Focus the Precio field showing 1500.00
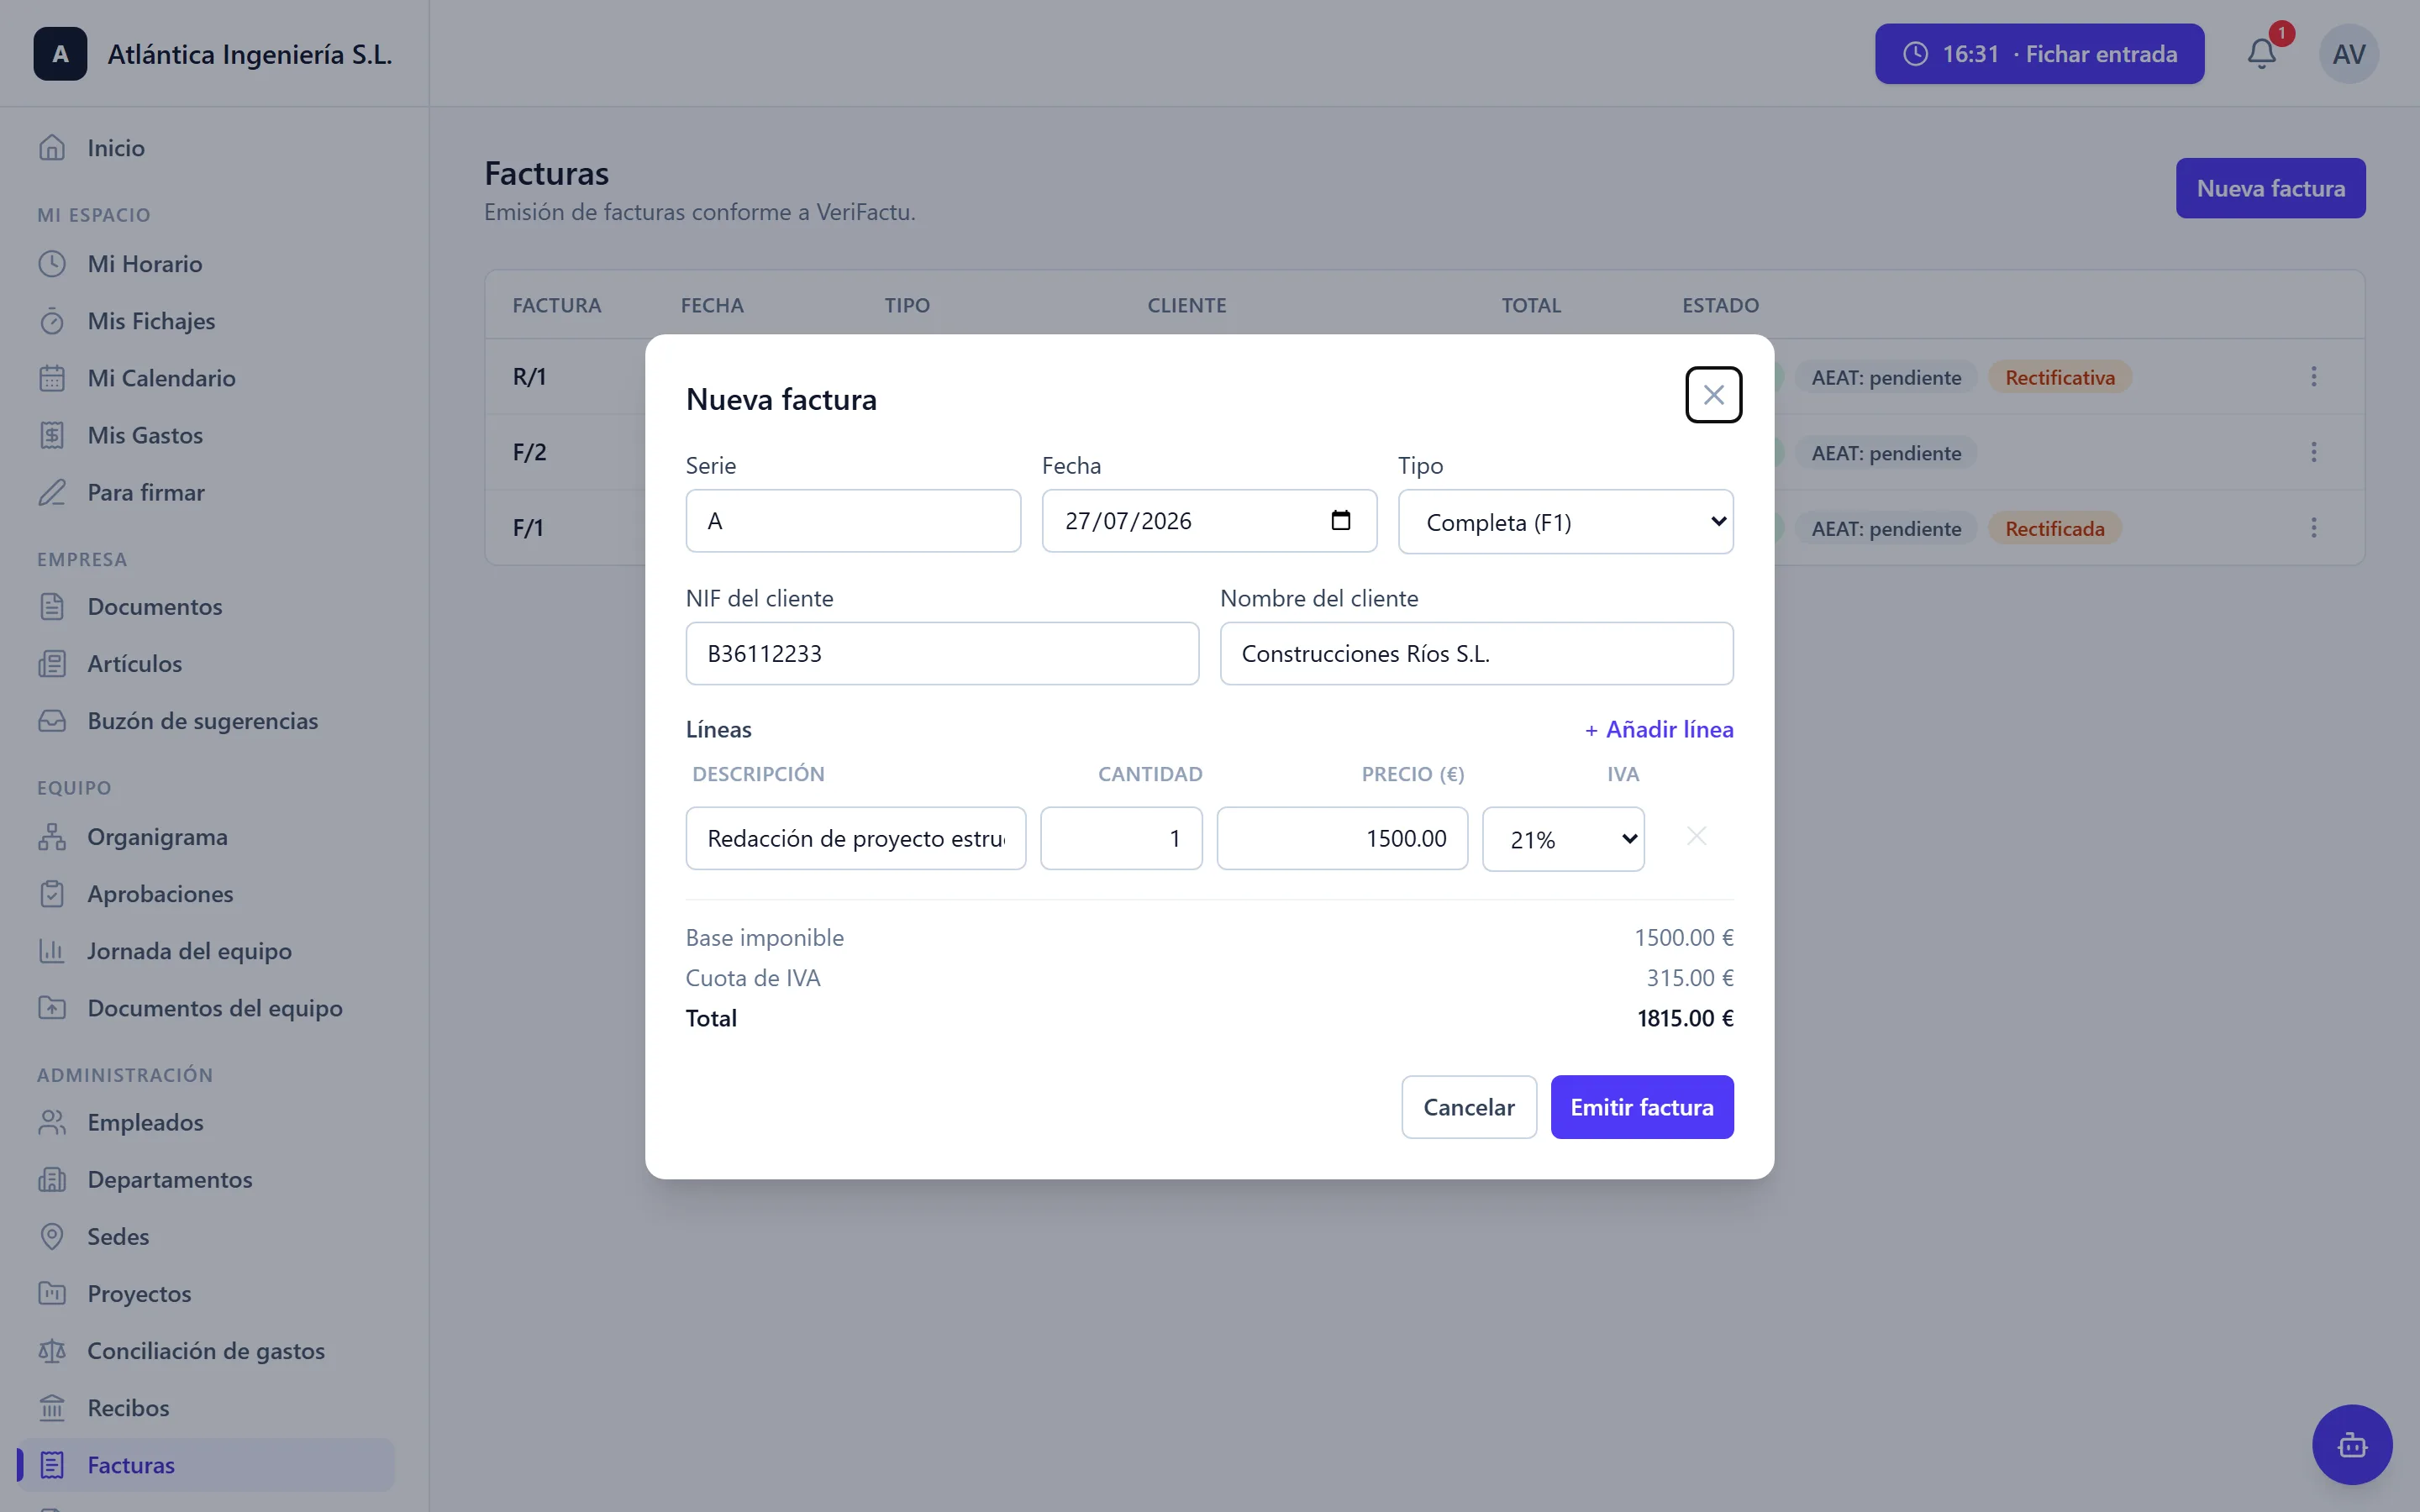 1342,839
